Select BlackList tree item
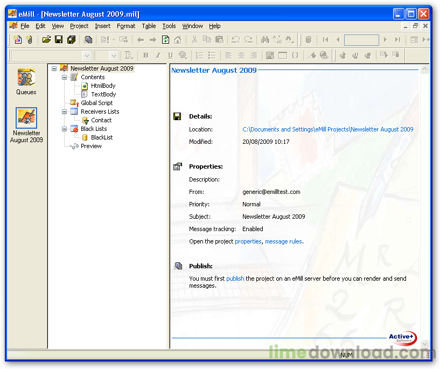This screenshot has height=369, width=440. pyautogui.click(x=102, y=137)
